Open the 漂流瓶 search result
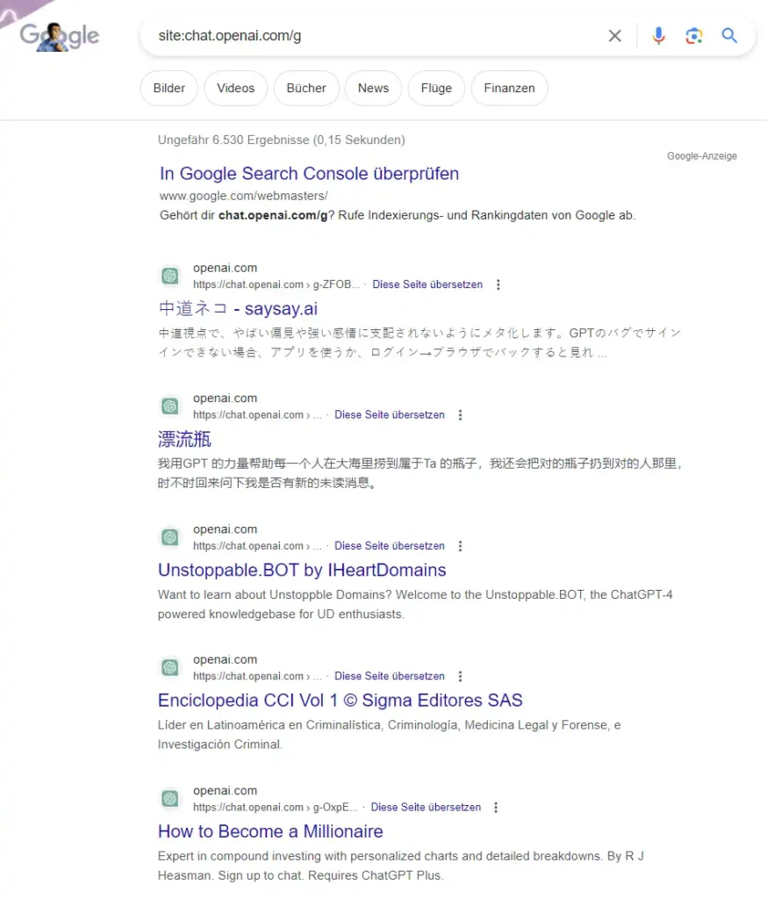767x899 pixels. click(x=183, y=439)
